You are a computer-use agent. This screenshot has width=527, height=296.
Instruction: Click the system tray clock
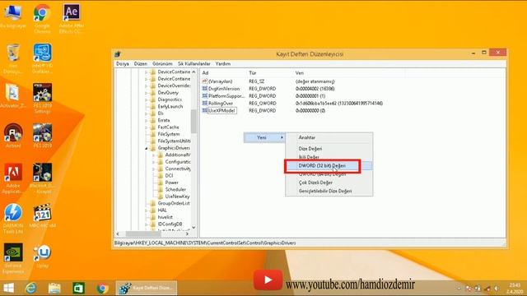(x=514, y=289)
